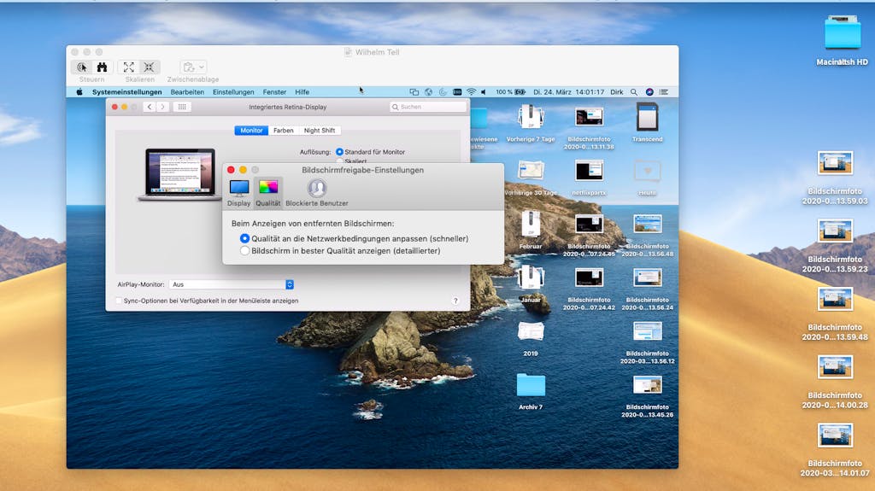Image resolution: width=875 pixels, height=491 pixels.
Task: Click the Siri icon in menu bar
Action: click(x=649, y=92)
